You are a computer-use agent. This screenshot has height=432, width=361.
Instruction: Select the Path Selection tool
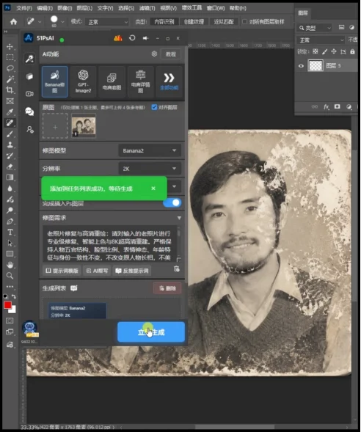click(x=10, y=243)
